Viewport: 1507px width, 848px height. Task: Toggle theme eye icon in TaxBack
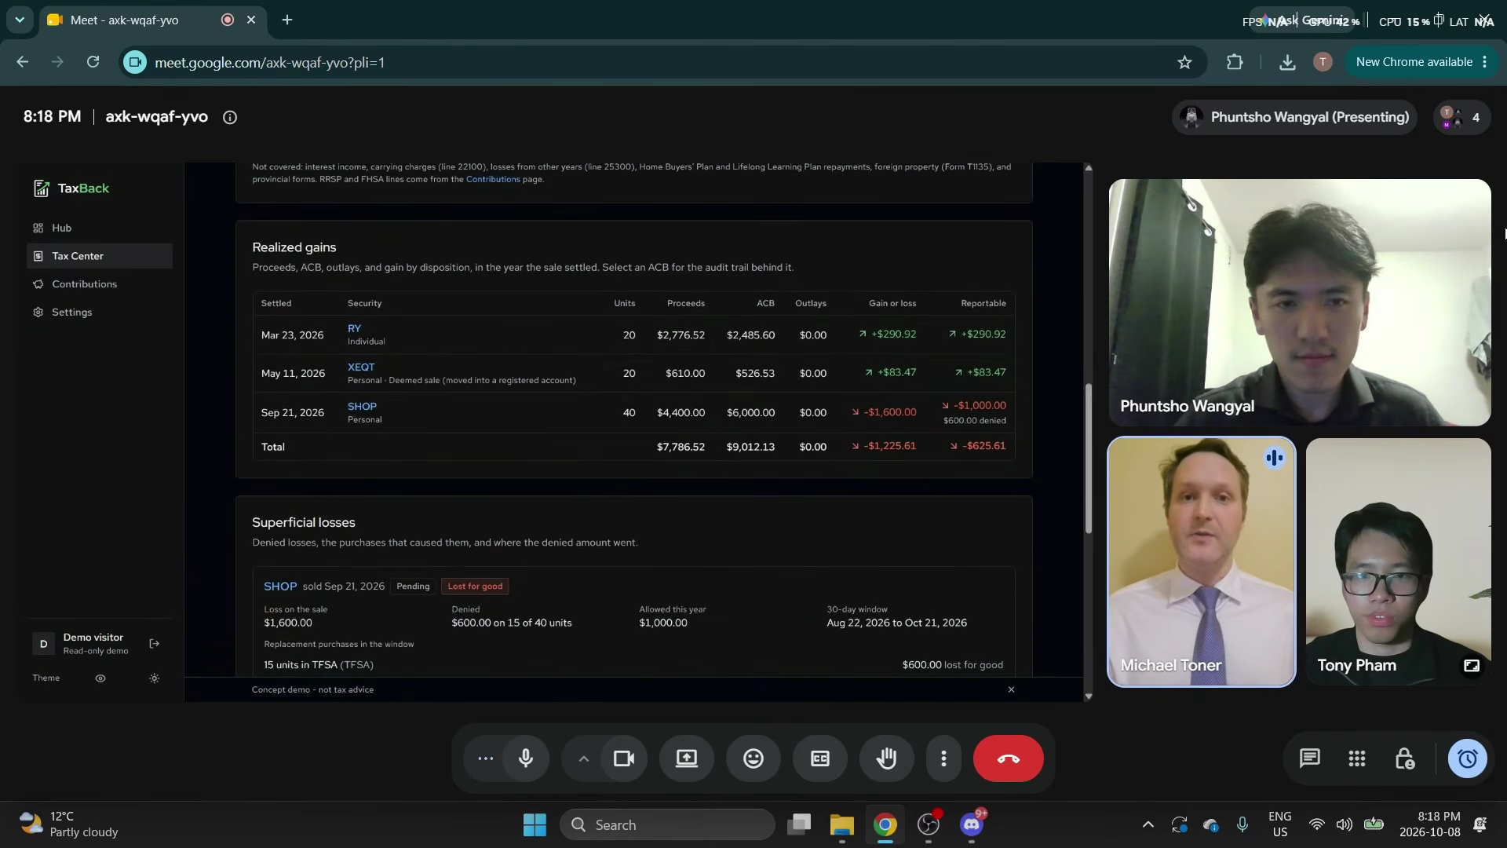tap(100, 678)
